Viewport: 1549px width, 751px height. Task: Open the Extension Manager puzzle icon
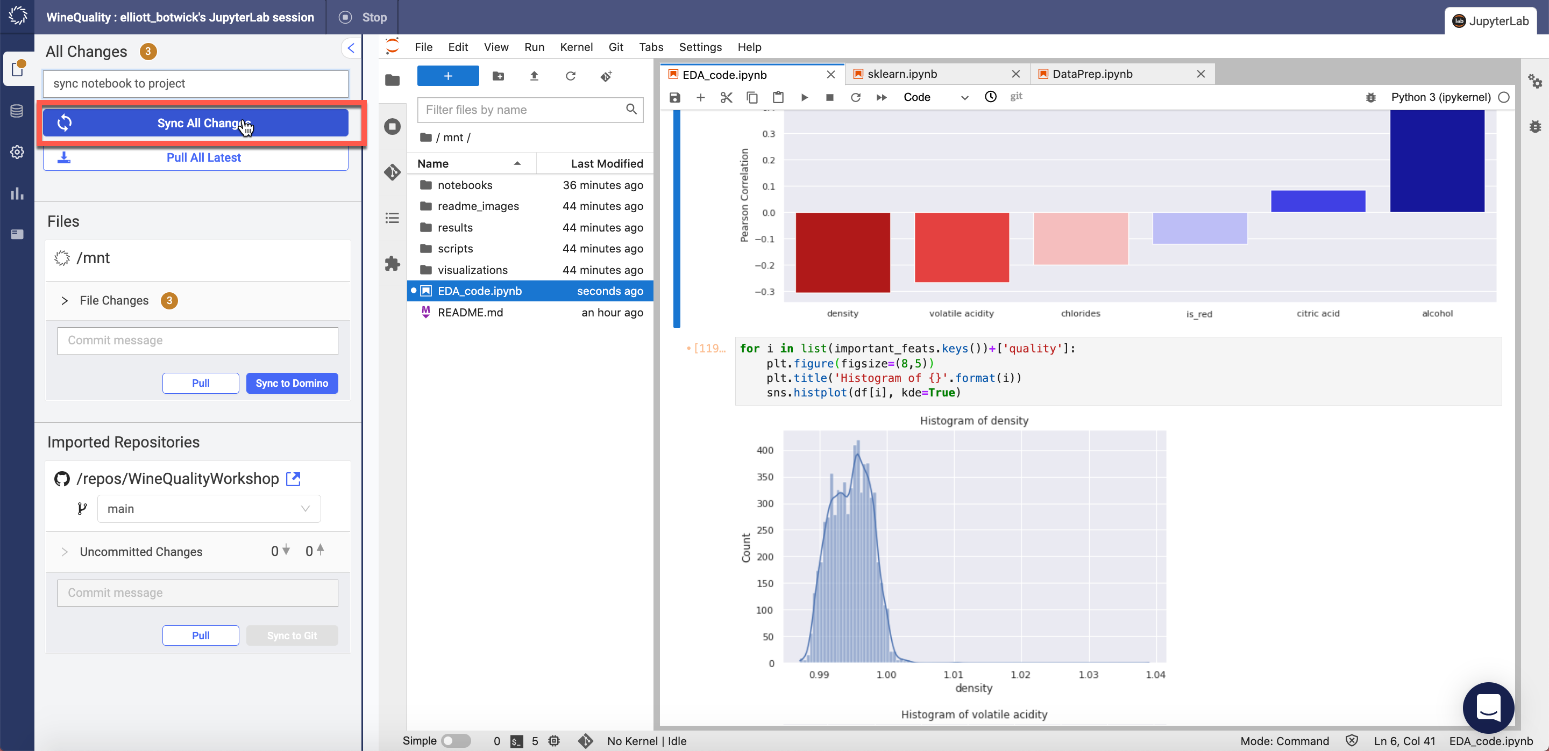tap(393, 263)
